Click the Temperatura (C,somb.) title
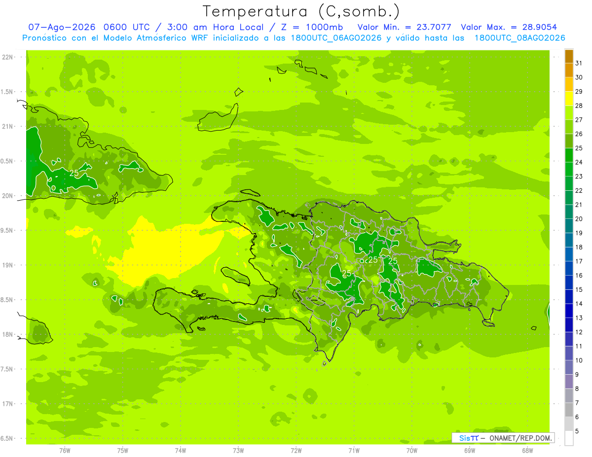The width and height of the screenshot is (592, 457). coord(301,11)
